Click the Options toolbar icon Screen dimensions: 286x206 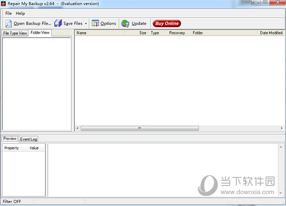[x=95, y=23]
